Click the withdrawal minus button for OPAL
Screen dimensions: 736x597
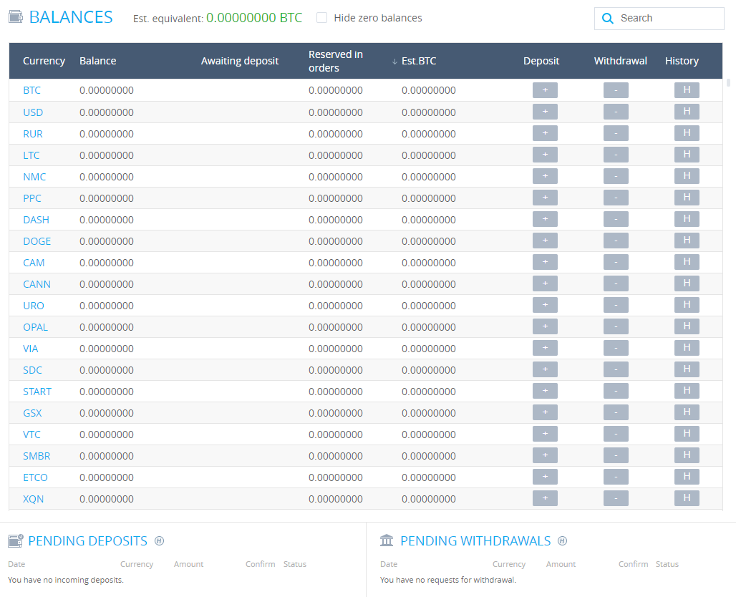coord(616,326)
